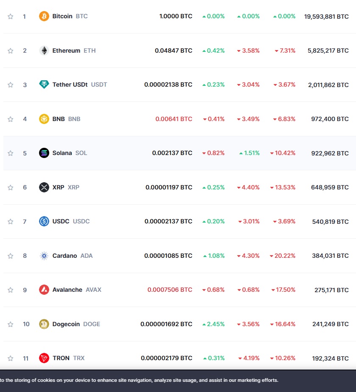Screen dimensions: 356x392
Task: Select the XRP name link
Action: [60, 187]
